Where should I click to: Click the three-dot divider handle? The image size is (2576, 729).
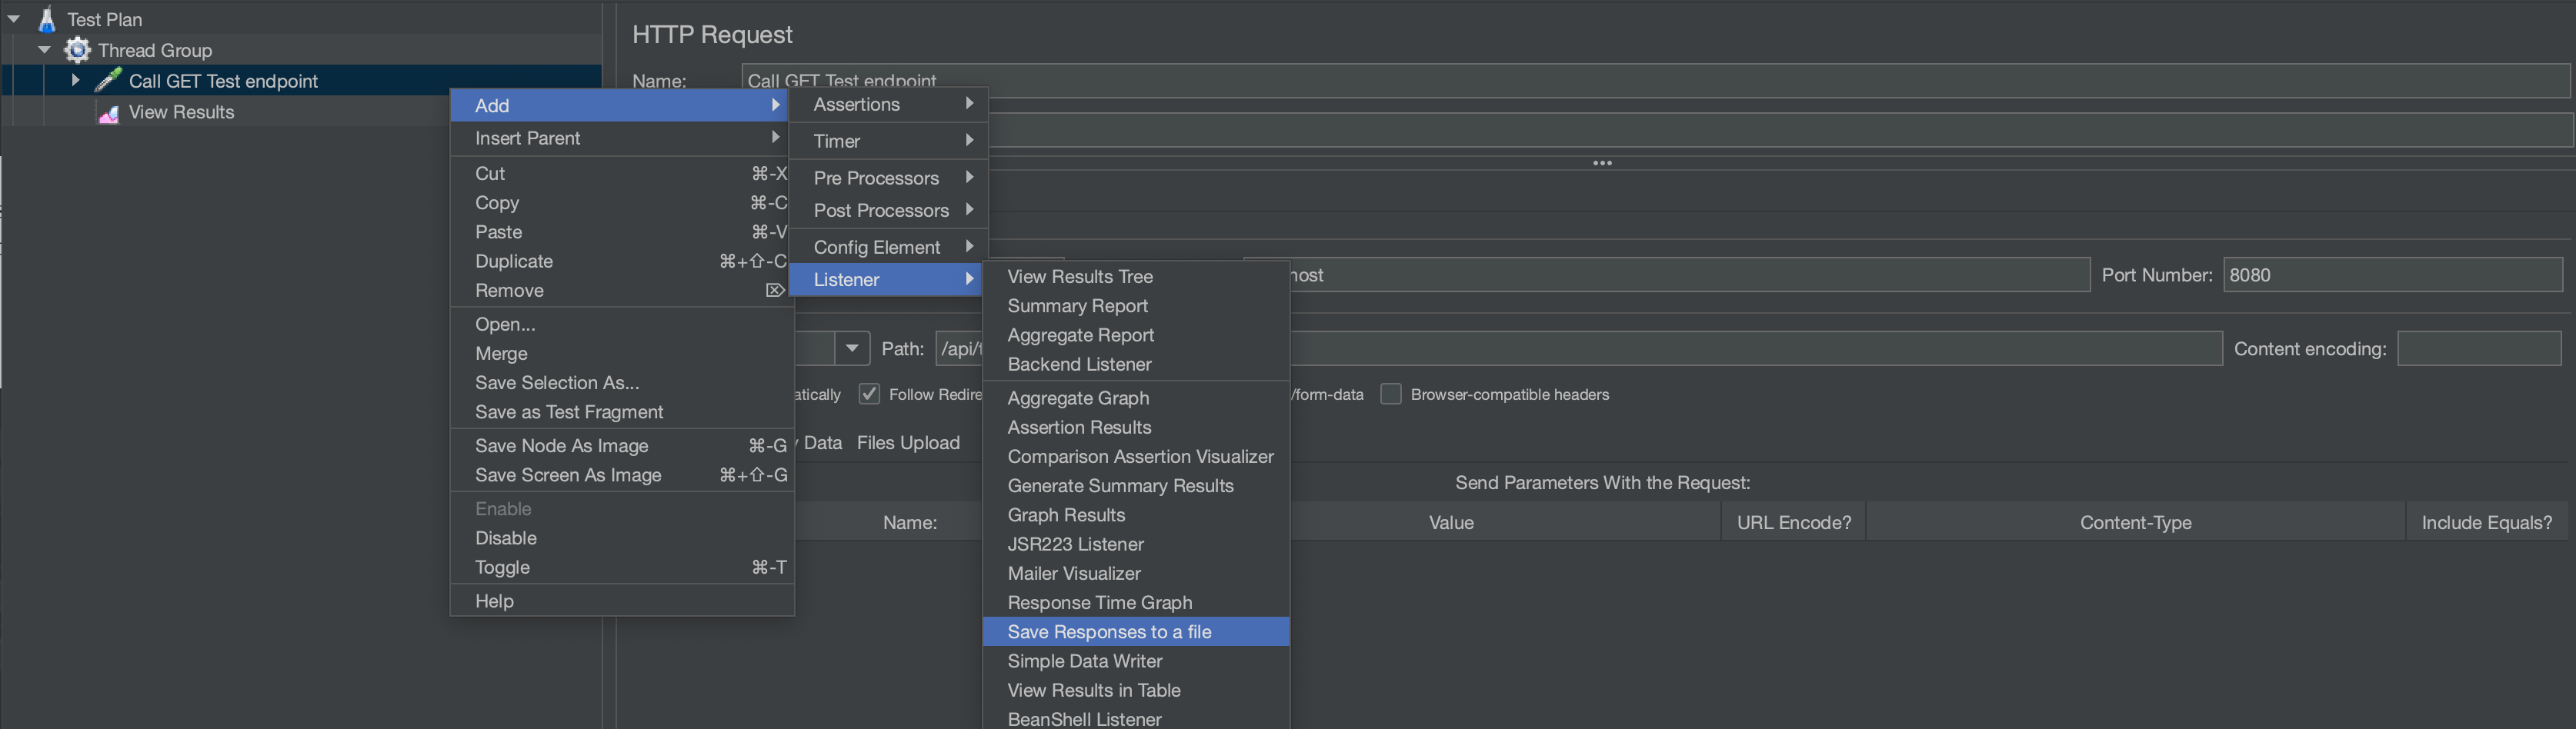1602,163
